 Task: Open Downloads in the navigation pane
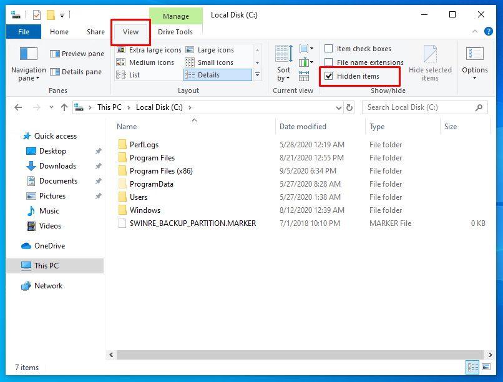[58, 166]
